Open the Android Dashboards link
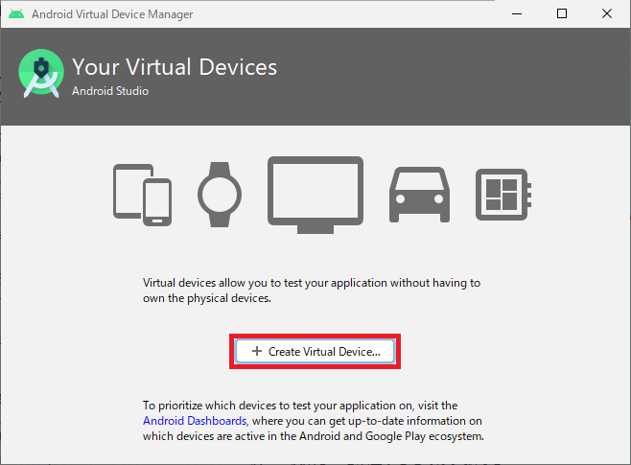Screen dimensions: 631x465 pos(195,421)
